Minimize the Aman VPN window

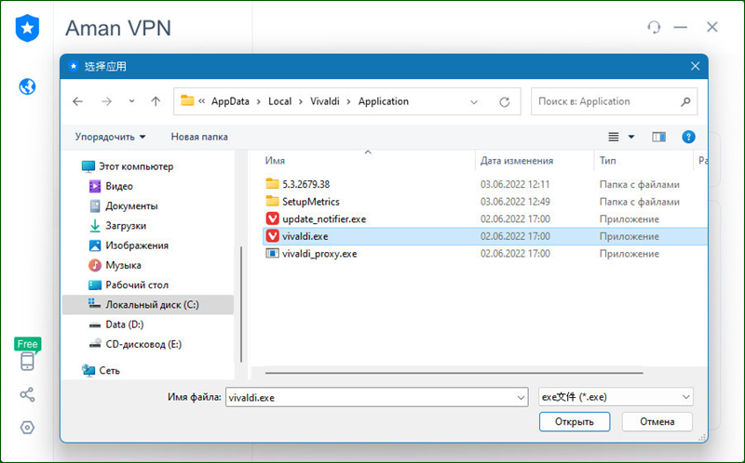coord(681,27)
